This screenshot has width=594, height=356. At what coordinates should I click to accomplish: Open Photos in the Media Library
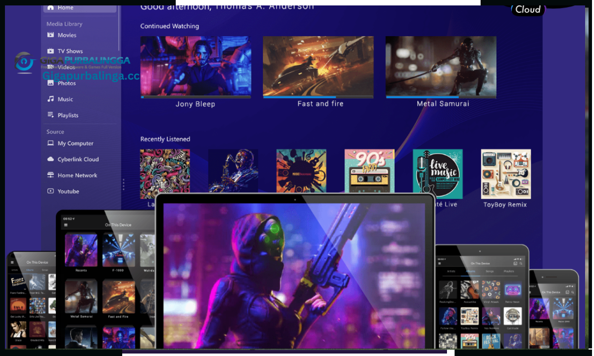tap(61, 83)
